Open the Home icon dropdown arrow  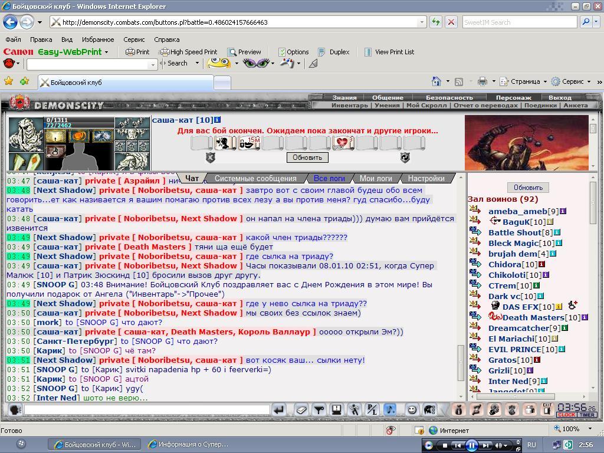coord(448,81)
